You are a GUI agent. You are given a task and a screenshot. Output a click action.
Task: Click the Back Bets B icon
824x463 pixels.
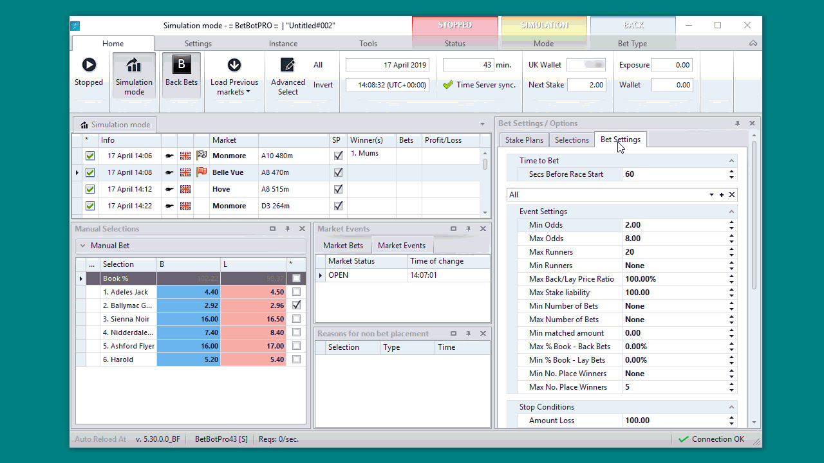[182, 65]
